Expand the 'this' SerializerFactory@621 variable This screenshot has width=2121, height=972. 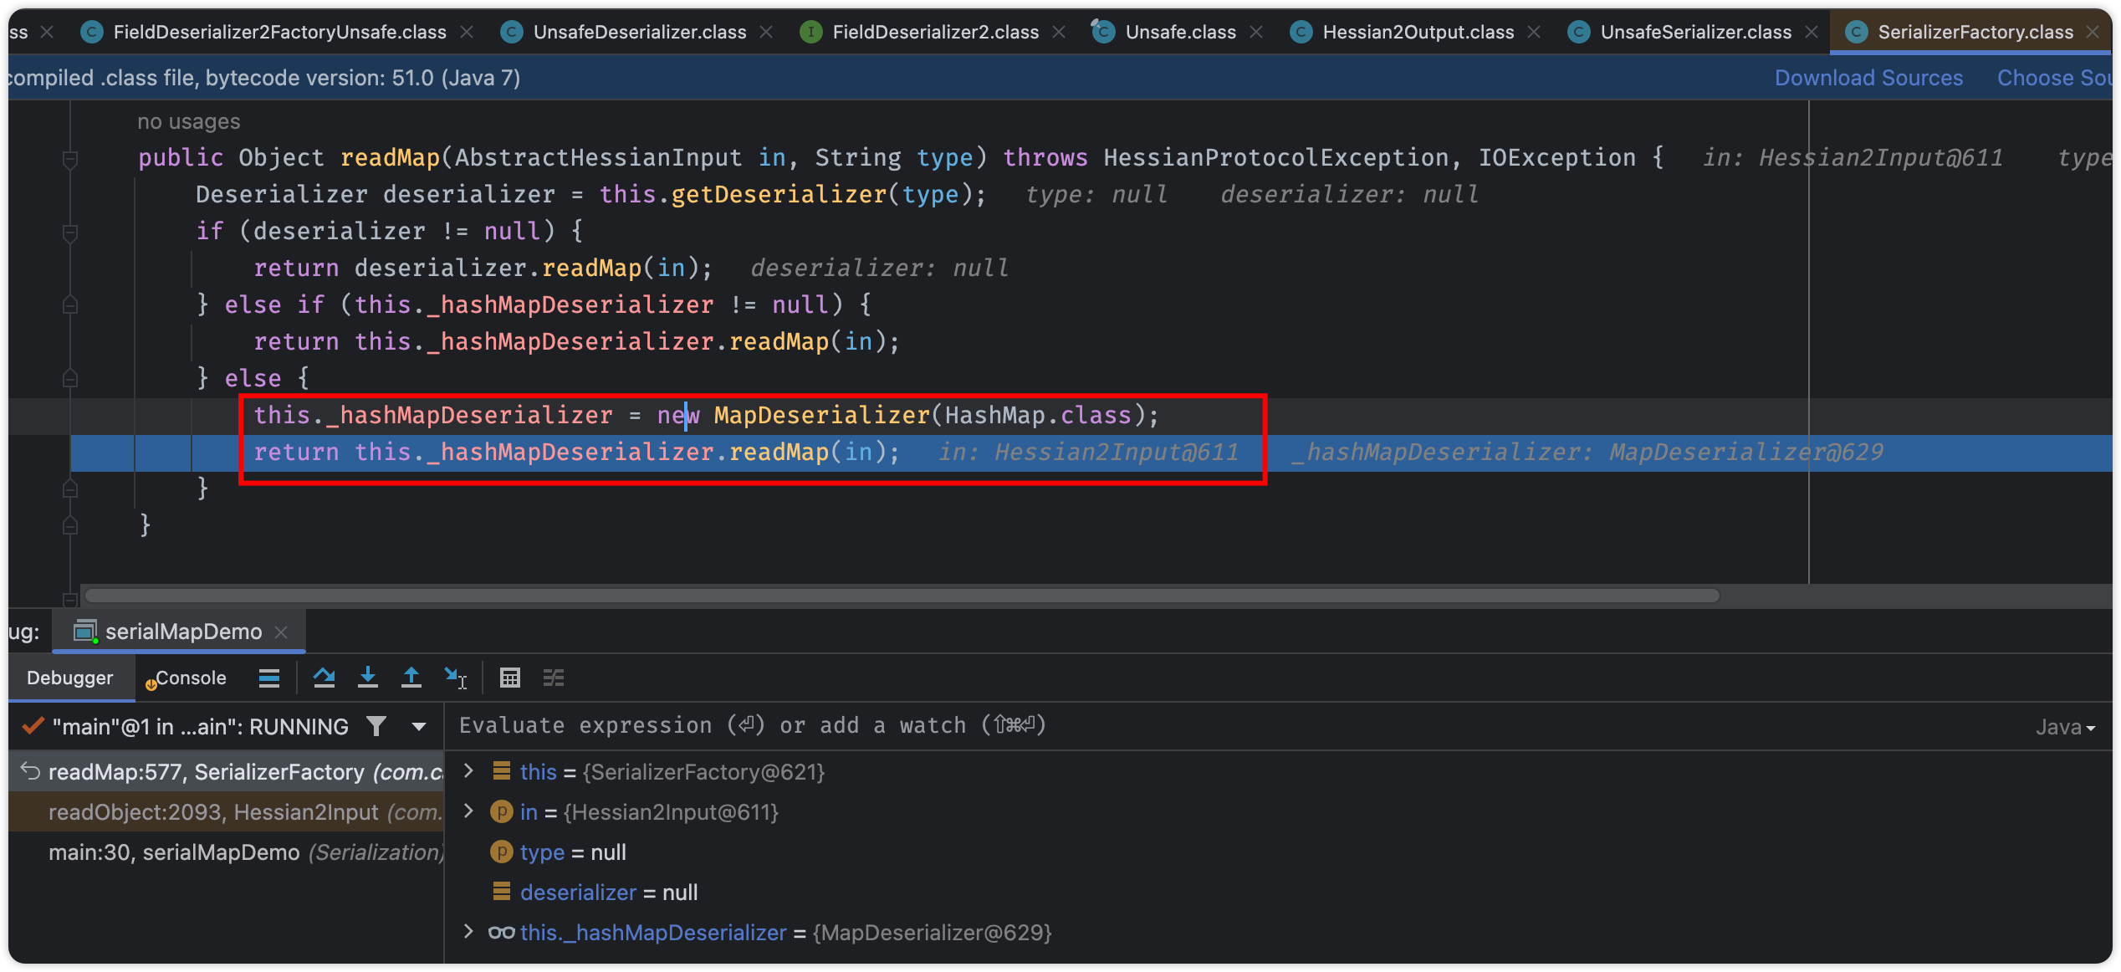468,771
